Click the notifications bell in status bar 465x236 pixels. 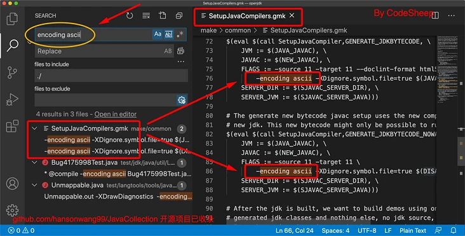coord(454,230)
